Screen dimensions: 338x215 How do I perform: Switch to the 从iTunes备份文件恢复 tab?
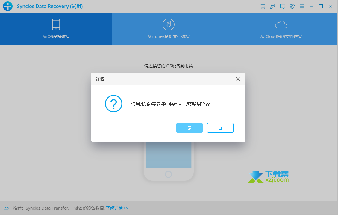[x=169, y=29]
